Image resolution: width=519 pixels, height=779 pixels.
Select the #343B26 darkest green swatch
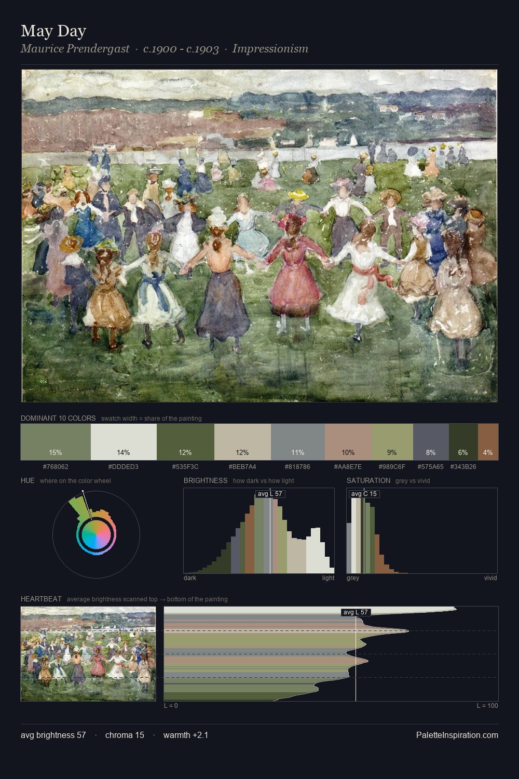click(463, 442)
